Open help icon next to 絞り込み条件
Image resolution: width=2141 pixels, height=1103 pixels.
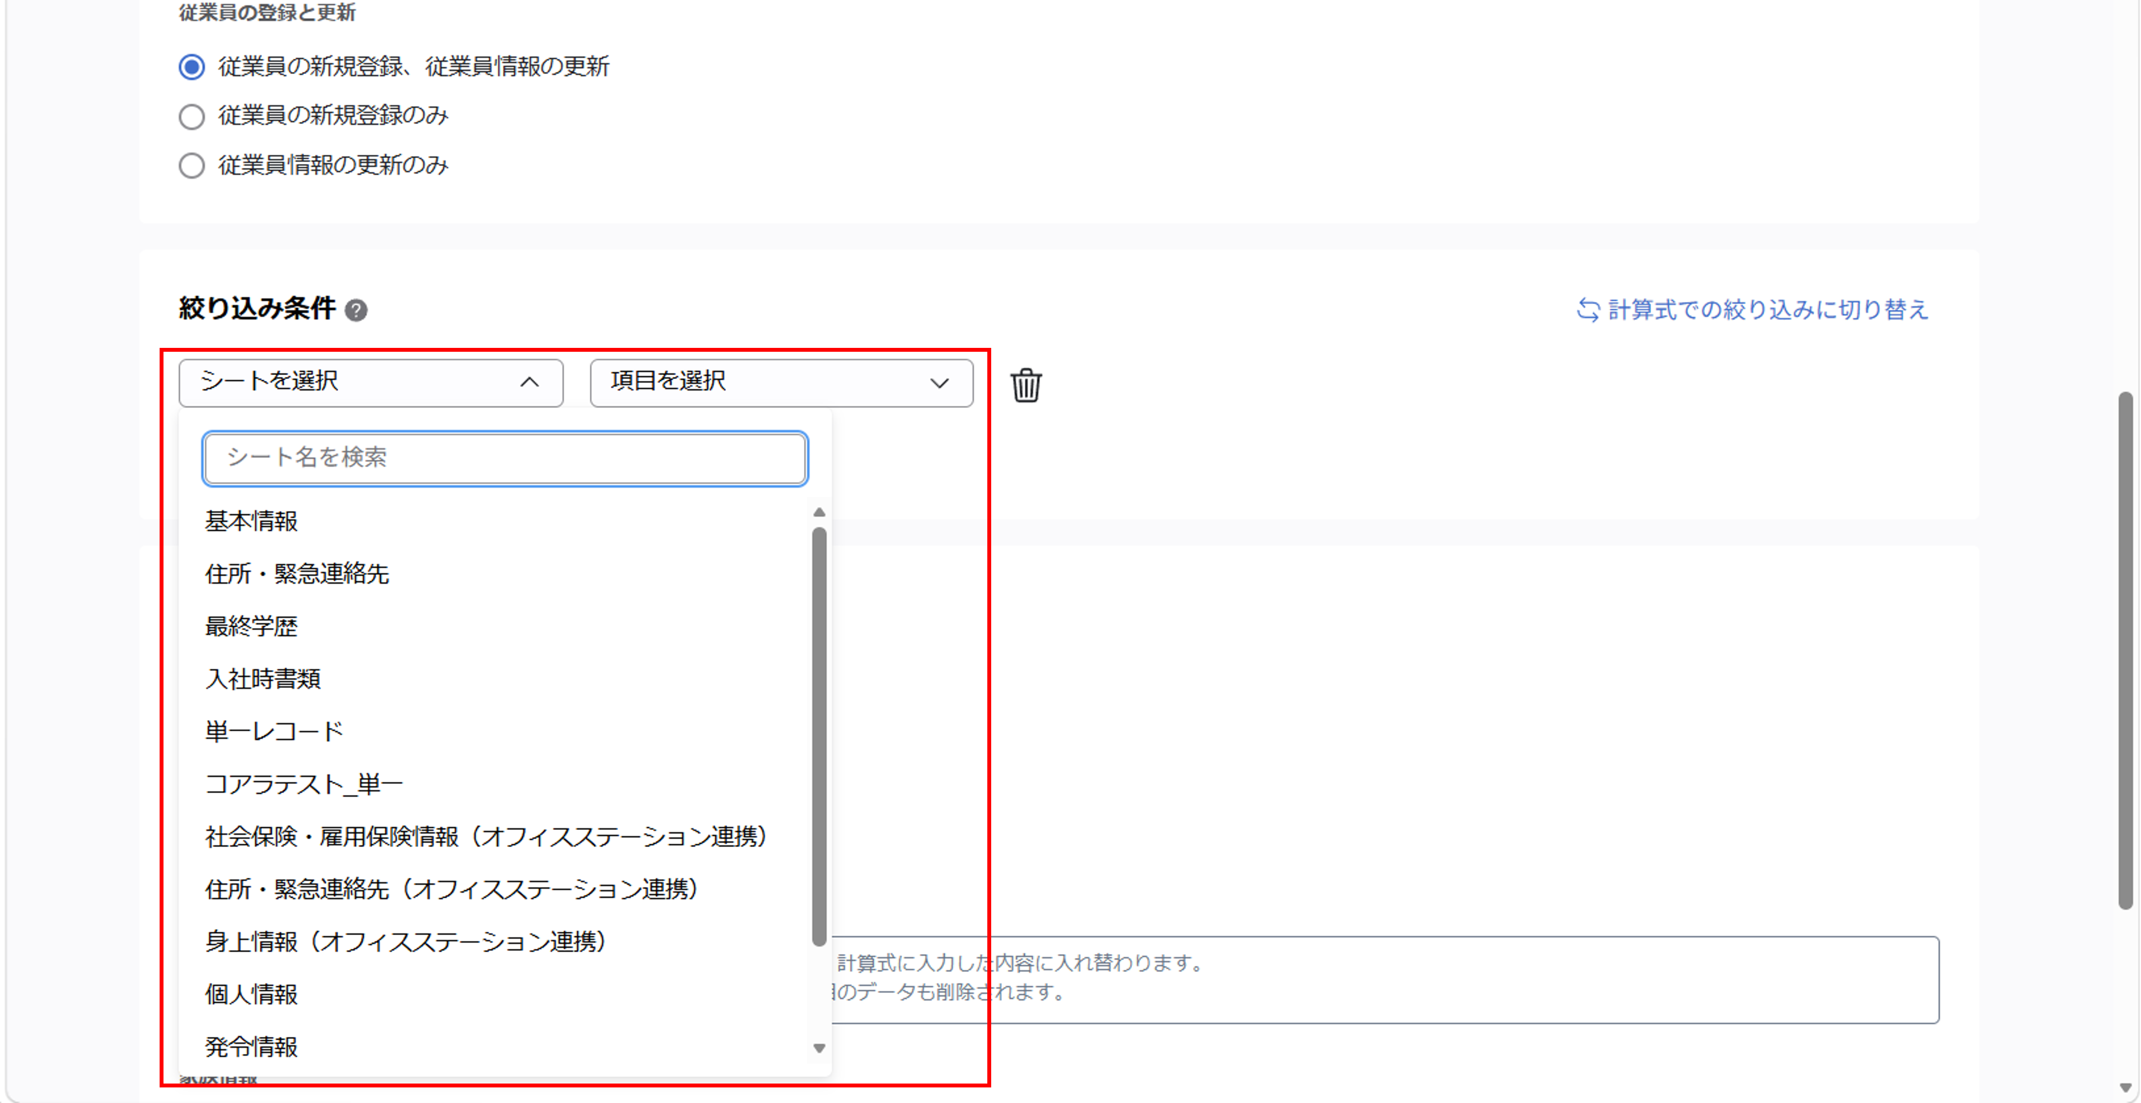(356, 310)
